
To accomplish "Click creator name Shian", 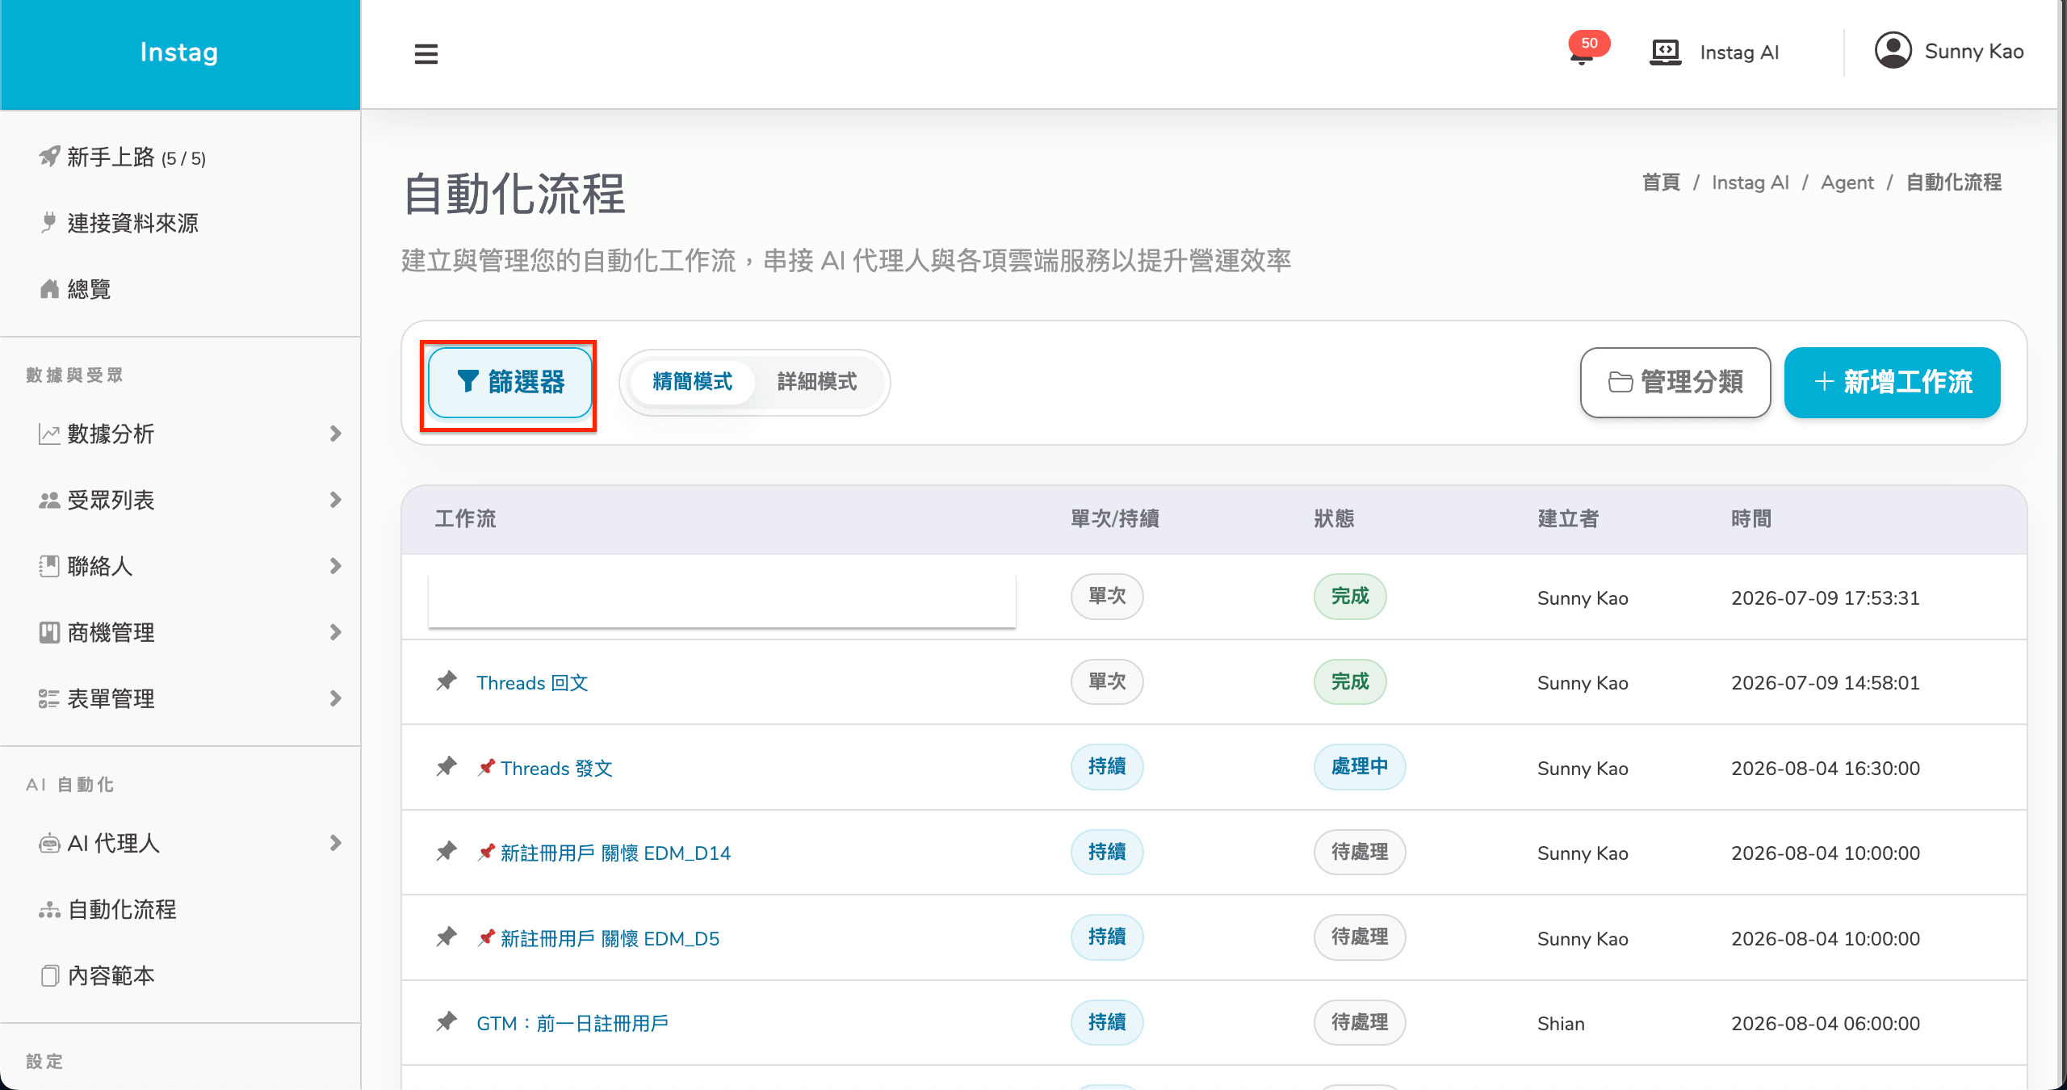I will coord(1561,1024).
